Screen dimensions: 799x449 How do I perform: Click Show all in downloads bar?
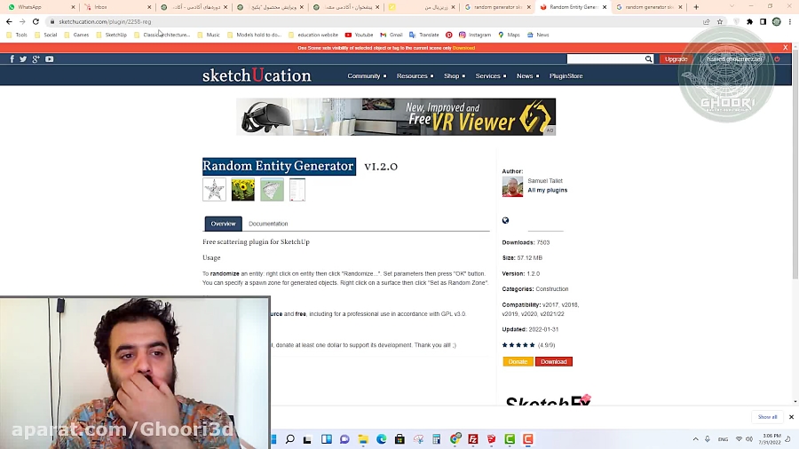[x=767, y=417]
